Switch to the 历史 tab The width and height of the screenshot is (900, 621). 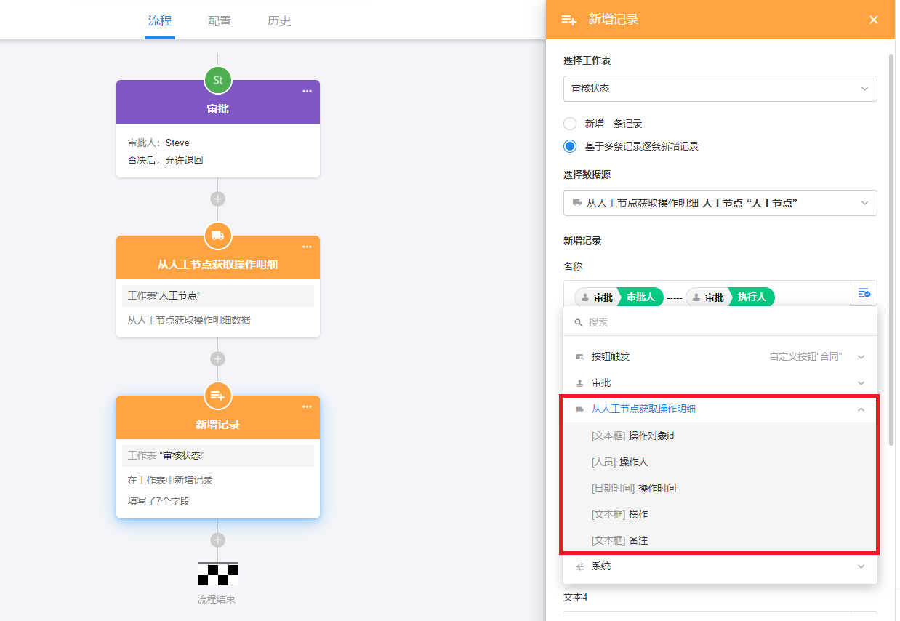[279, 21]
